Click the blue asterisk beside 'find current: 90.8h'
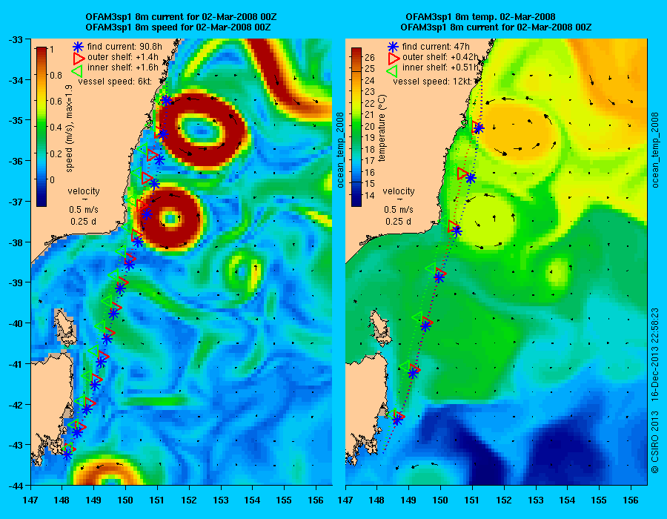Image resolution: width=667 pixels, height=519 pixels. click(x=77, y=47)
